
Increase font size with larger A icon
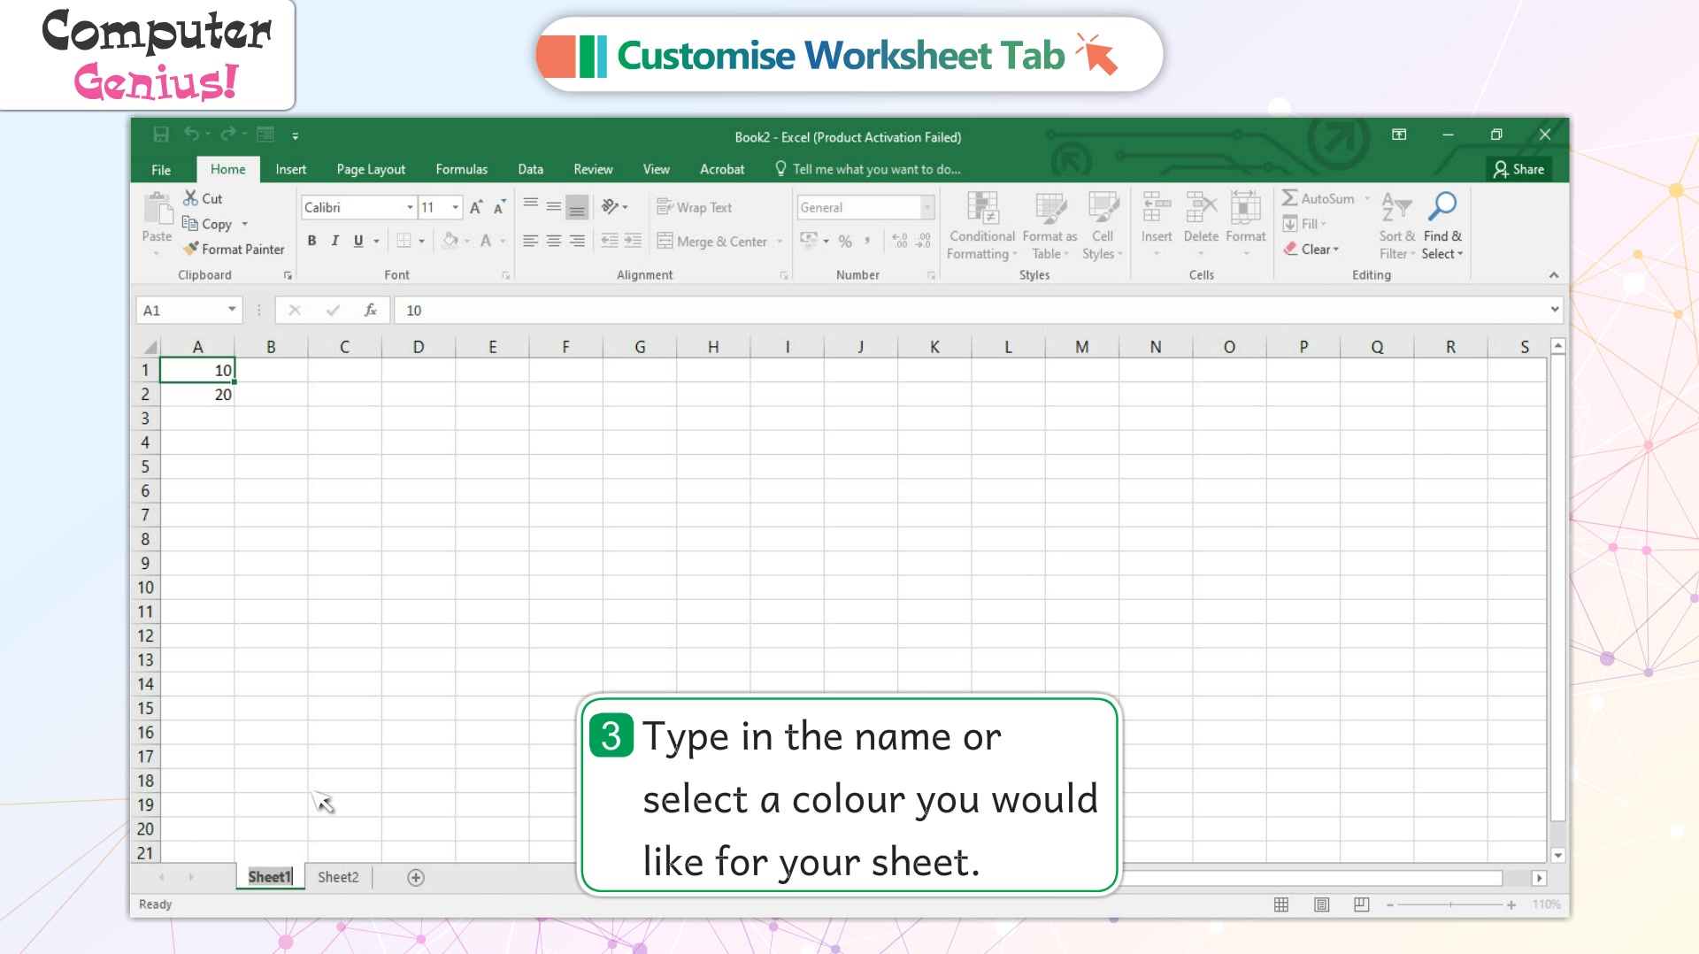point(476,207)
